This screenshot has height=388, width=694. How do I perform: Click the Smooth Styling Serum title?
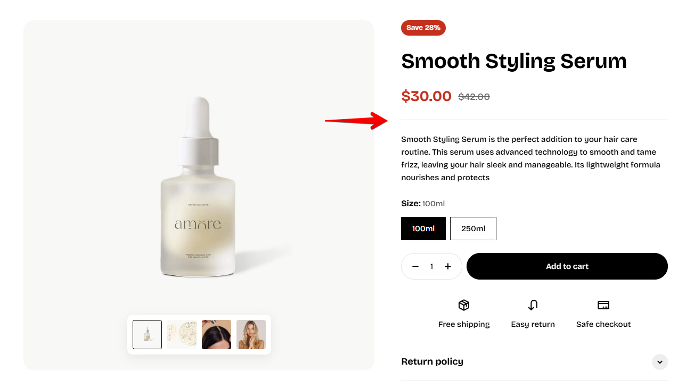[513, 61]
